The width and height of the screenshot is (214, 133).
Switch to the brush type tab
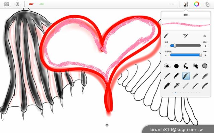[x=167, y=35]
